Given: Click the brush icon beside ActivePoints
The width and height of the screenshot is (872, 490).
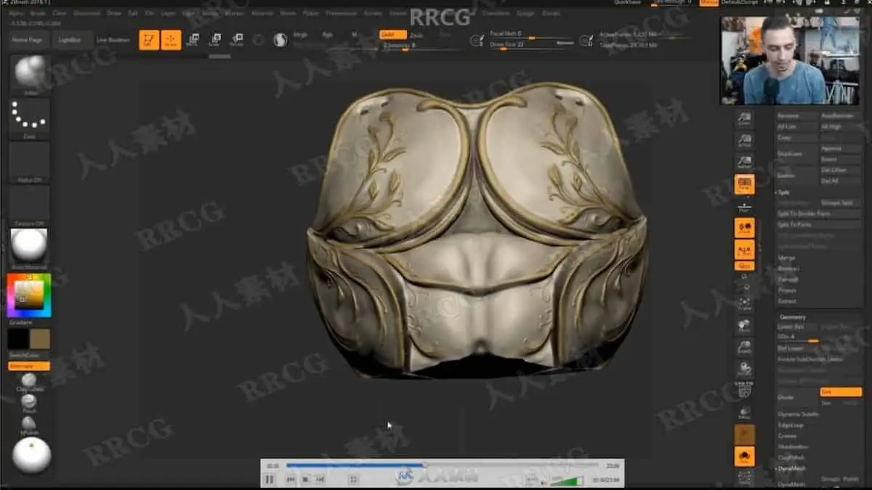Looking at the screenshot, I should click(586, 41).
